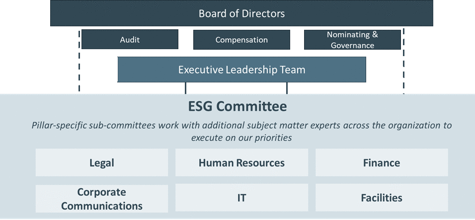Click the Nominating & Governance box
The image size is (475, 220).
[x=352, y=40]
